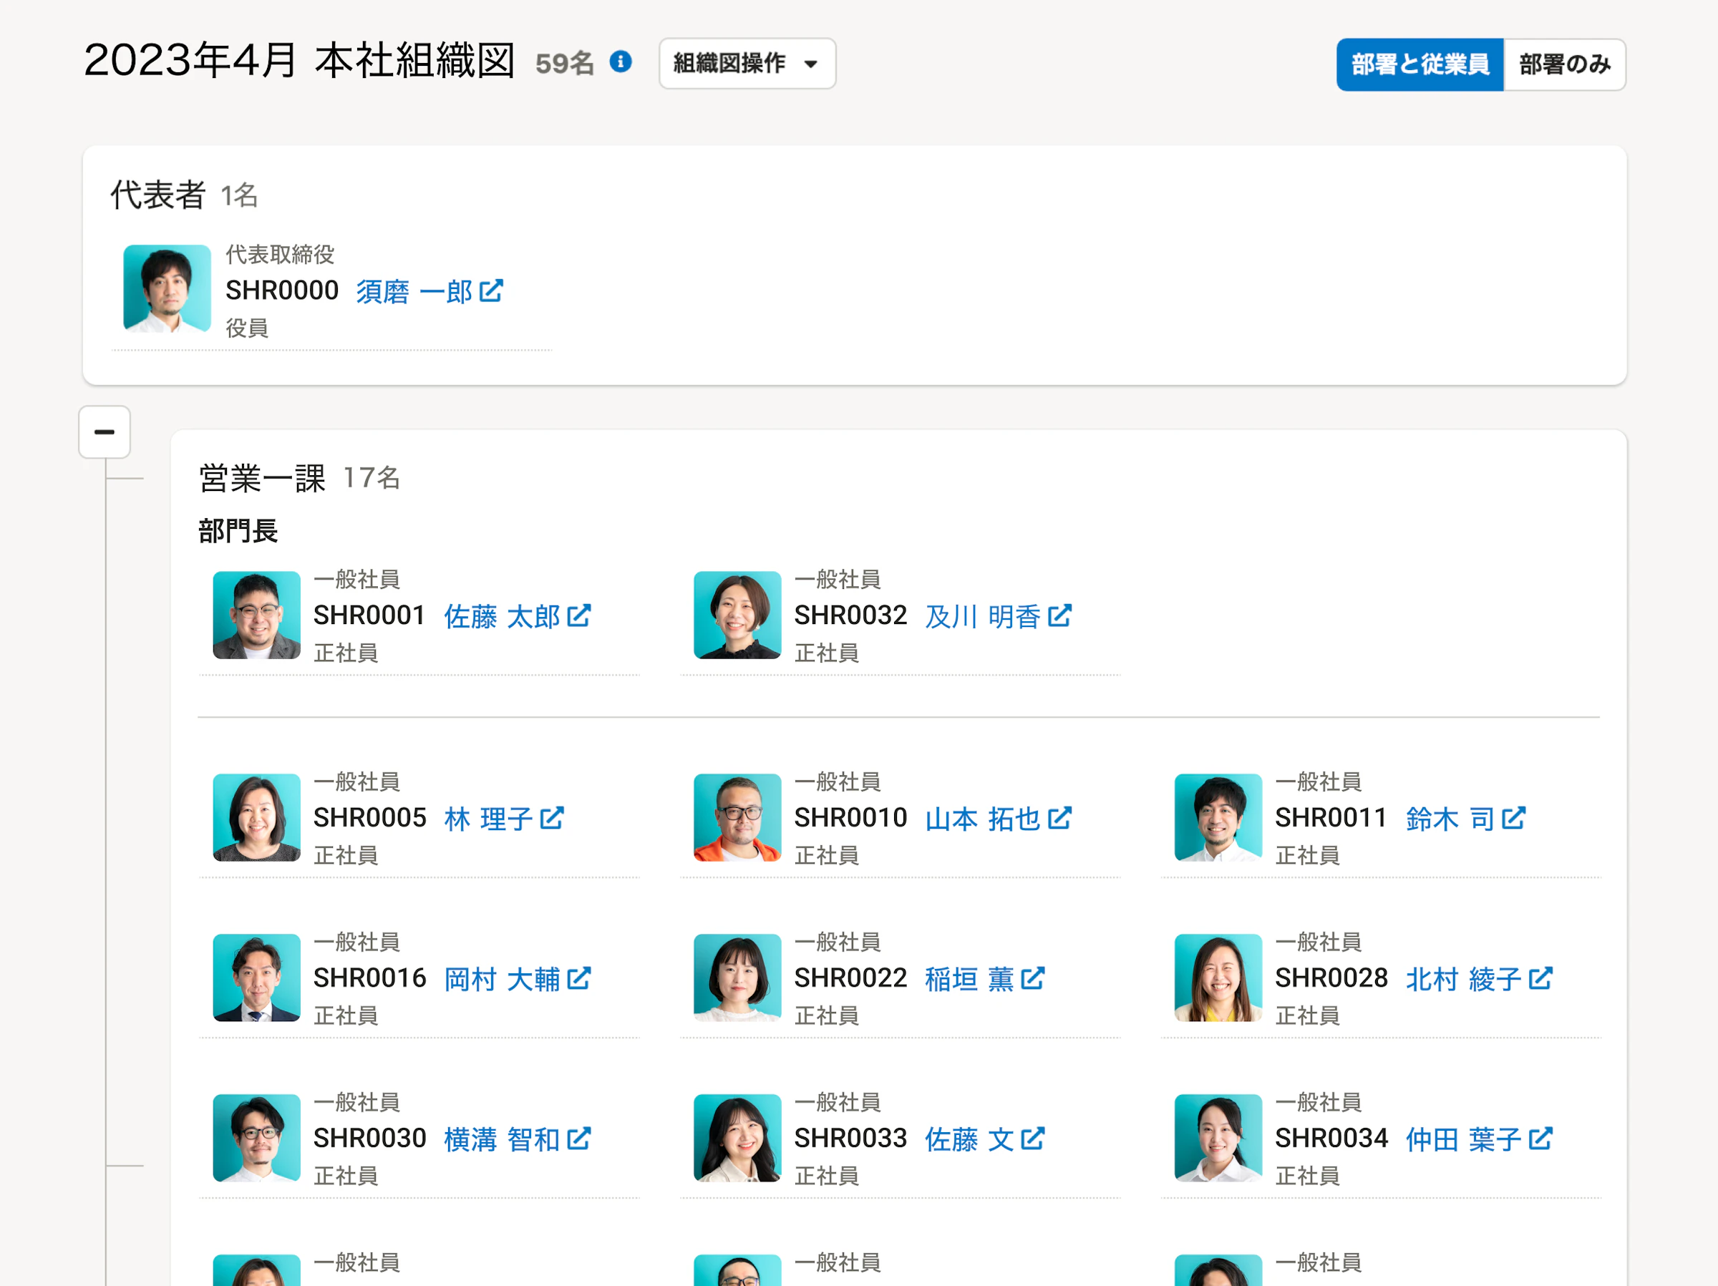Image resolution: width=1718 pixels, height=1286 pixels.
Task: Click external link icon next to 山本 拓也
Action: (1059, 818)
